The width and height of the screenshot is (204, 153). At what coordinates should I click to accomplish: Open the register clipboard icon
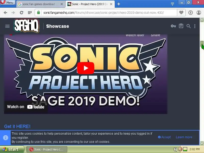181,26
